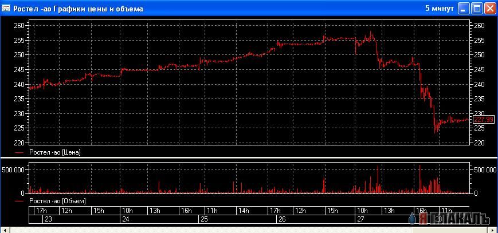
Task: Select the "Ростел -ао [Цена]" legend entry
Action: click(x=55, y=152)
